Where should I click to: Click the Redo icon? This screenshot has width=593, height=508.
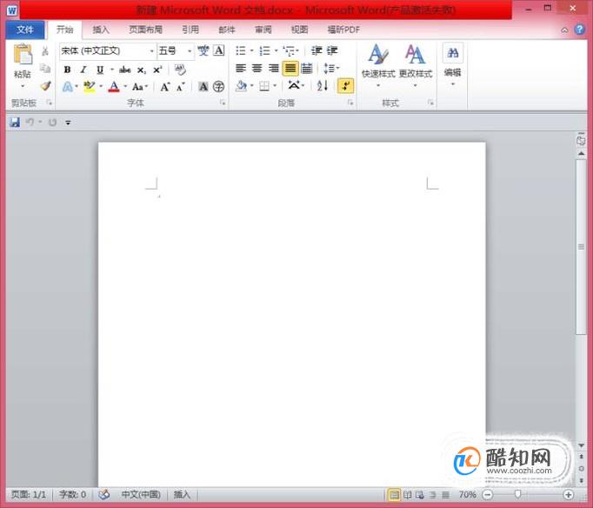[x=53, y=122]
